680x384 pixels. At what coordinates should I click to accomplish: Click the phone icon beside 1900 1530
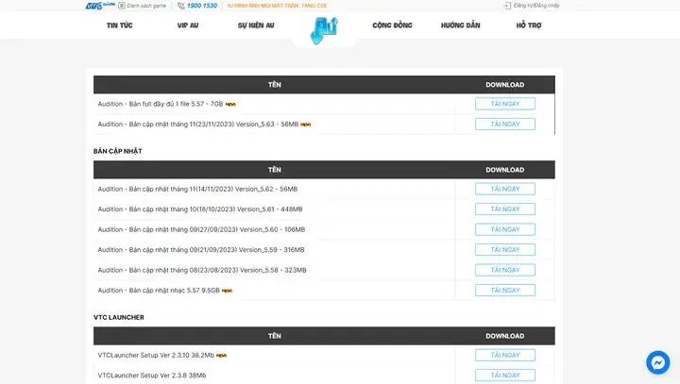pyautogui.click(x=181, y=6)
